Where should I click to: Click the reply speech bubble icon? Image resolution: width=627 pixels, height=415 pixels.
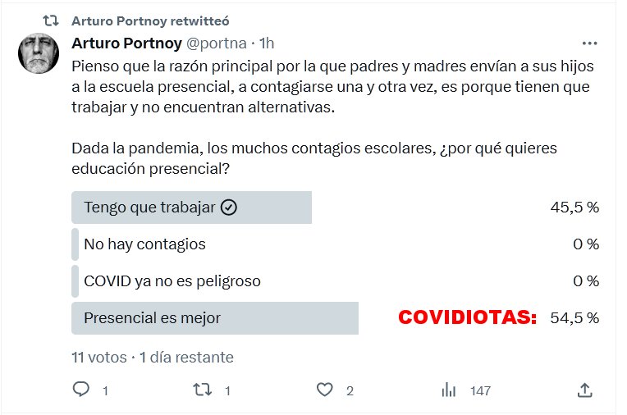click(x=80, y=390)
